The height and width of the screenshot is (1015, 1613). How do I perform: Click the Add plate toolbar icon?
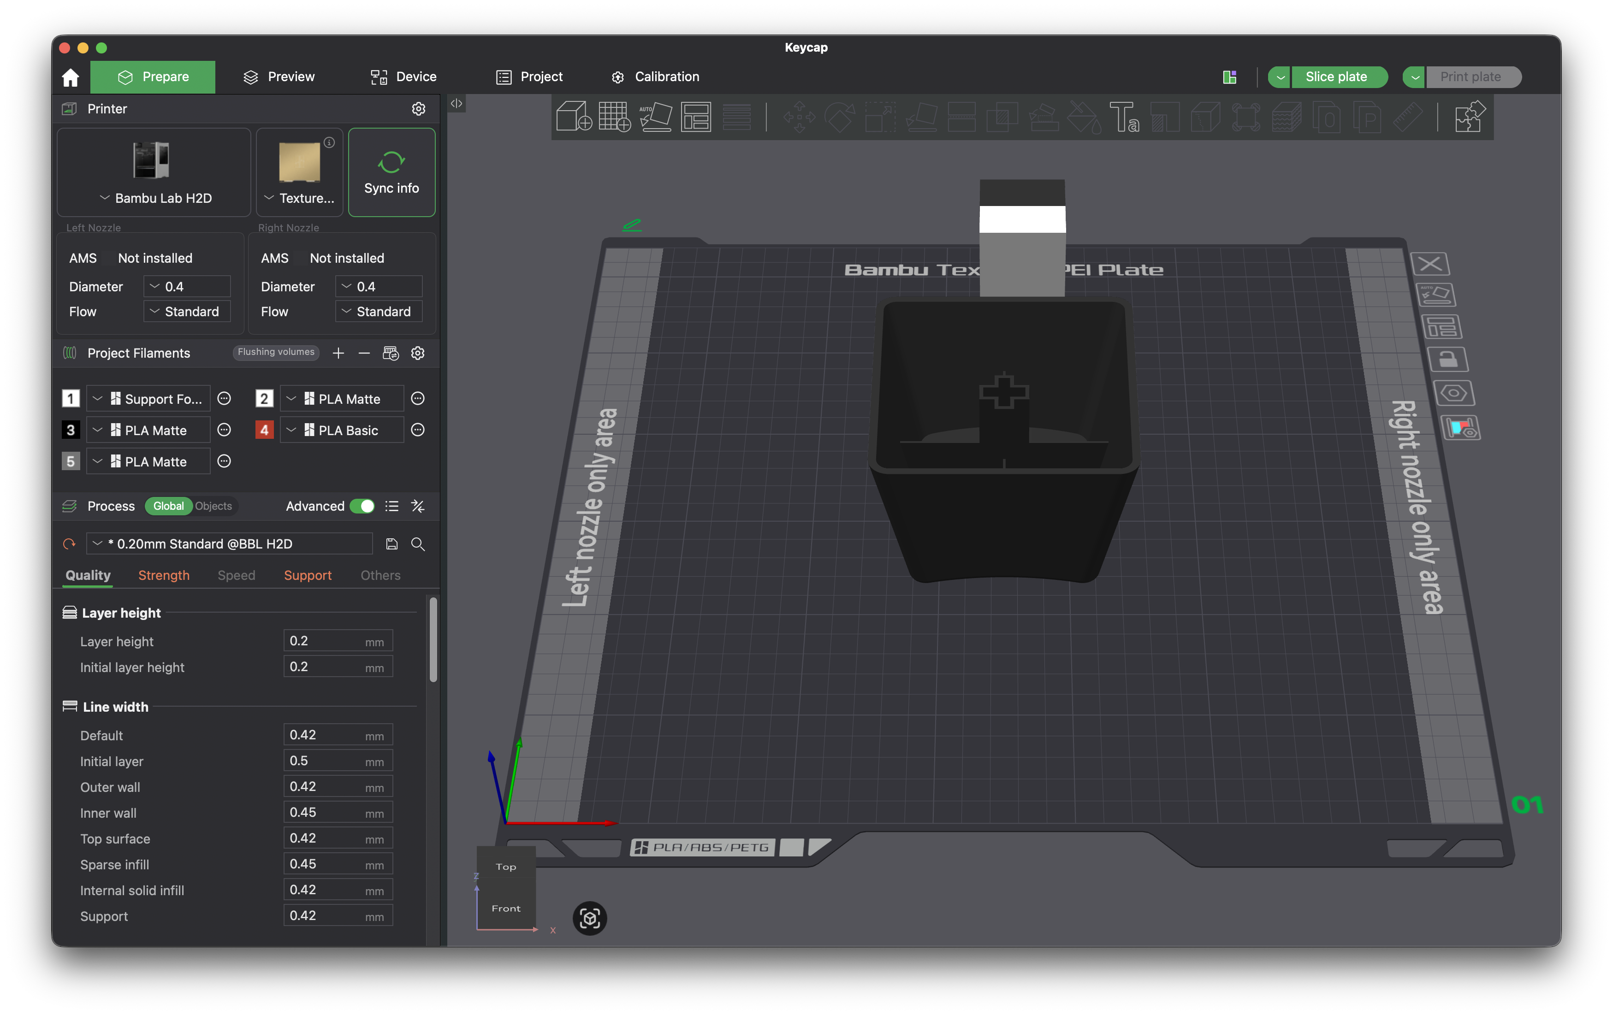614,117
